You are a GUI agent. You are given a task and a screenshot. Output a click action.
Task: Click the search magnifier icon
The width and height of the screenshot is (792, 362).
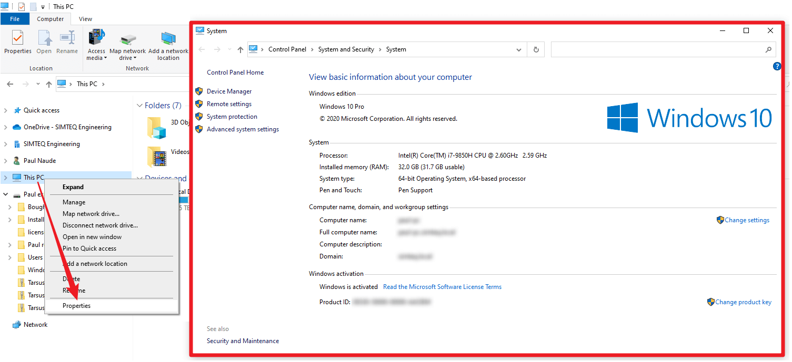768,49
